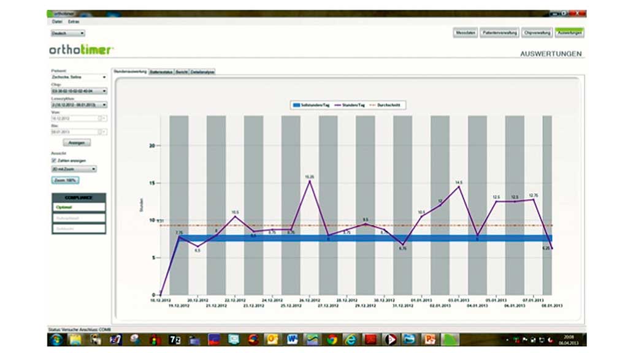
Task: Switch to the Batteriestatus tab
Action: point(161,72)
